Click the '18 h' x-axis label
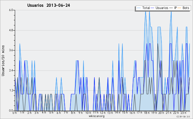Image resolution: width=193 pixels, height=119 pixels. point(147,113)
